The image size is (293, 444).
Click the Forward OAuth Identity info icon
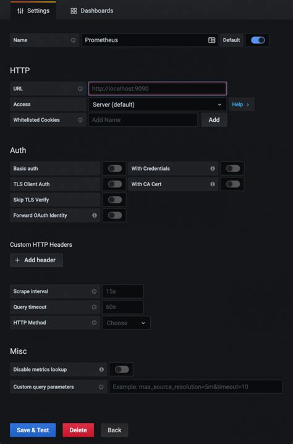95,215
